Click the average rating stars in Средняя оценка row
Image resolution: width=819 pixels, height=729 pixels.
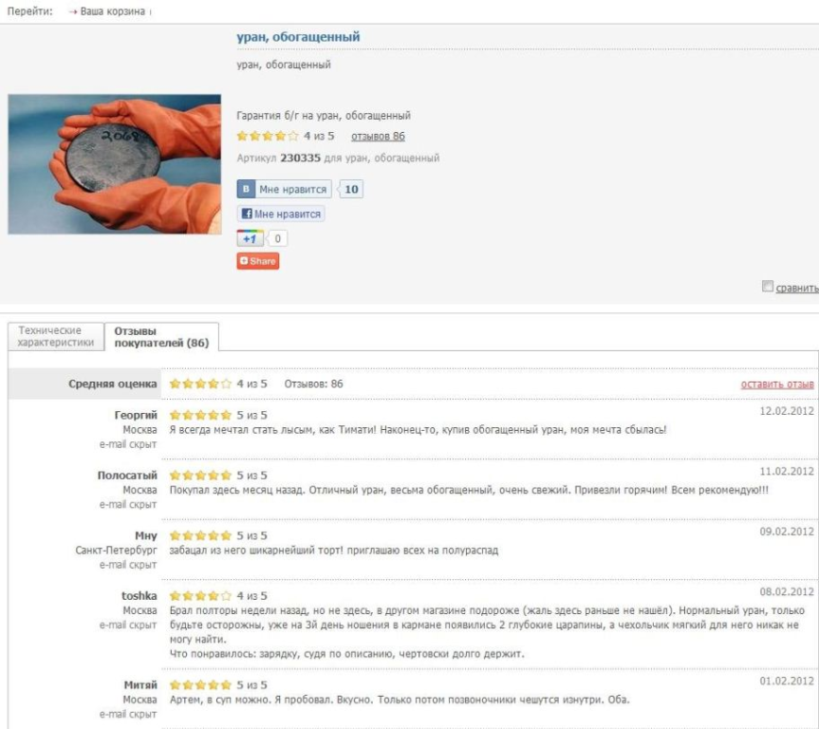(x=200, y=384)
